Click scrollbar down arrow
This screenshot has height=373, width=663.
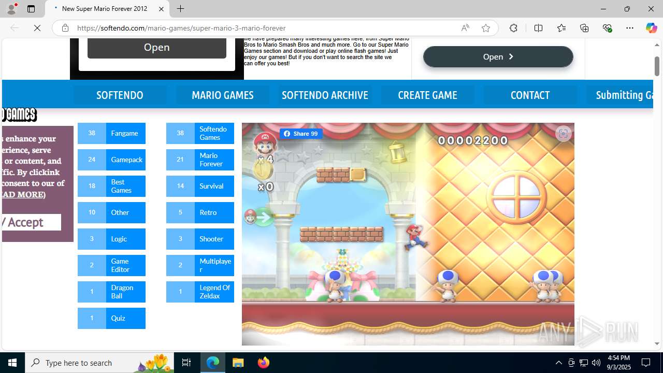coord(657,343)
